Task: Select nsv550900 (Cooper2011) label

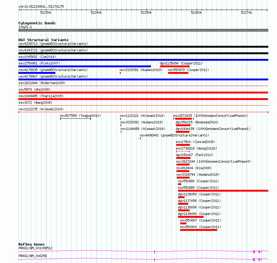Action: pos(200,227)
